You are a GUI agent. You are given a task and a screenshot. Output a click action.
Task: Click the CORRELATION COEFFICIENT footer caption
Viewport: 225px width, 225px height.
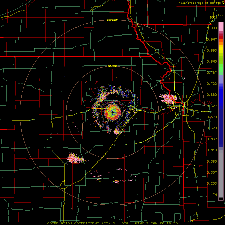point(112,223)
